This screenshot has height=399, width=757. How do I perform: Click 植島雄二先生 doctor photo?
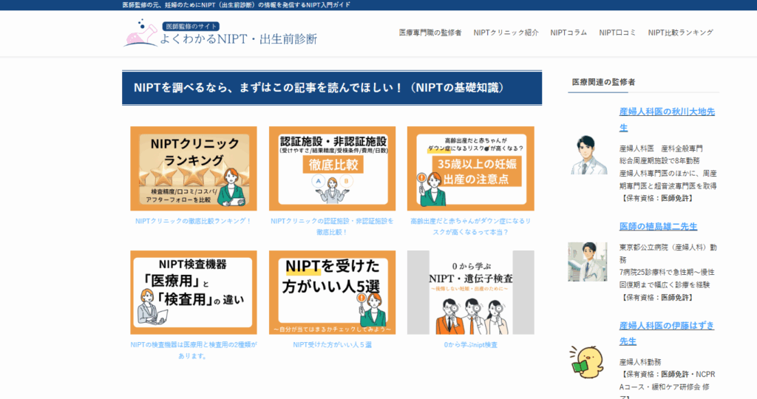(x=588, y=262)
